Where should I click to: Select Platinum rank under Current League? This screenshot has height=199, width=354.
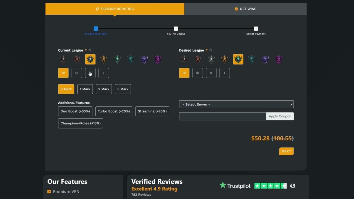pyautogui.click(x=117, y=59)
